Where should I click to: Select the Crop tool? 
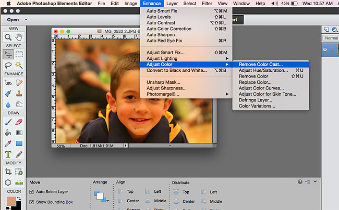8,172
